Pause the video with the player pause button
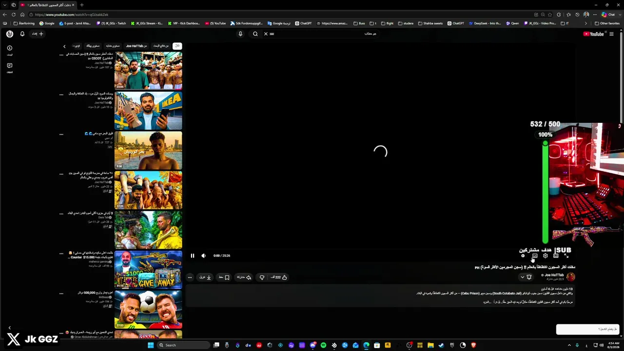 click(x=193, y=255)
